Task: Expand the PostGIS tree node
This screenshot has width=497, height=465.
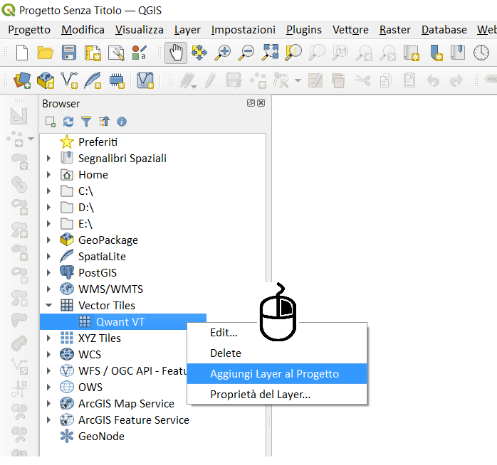Action: pyautogui.click(x=48, y=273)
